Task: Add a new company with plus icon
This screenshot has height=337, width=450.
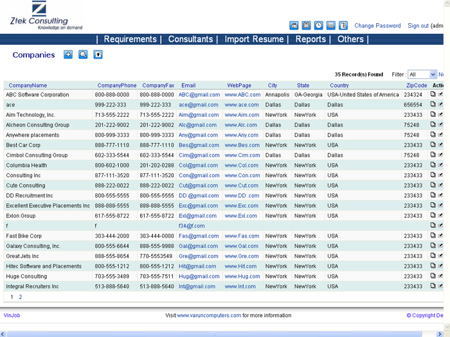Action: [x=68, y=55]
